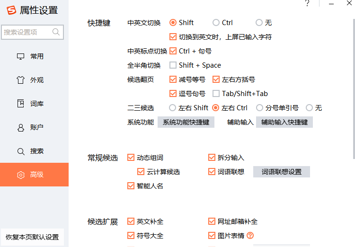The width and height of the screenshot is (355, 247).
Task: Click the monitor icon for 常用
Action: (x=21, y=56)
